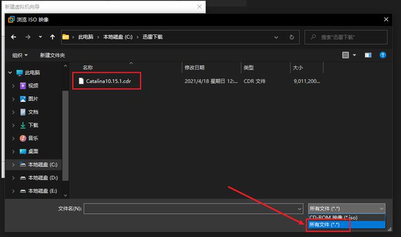The width and height of the screenshot is (401, 237).
Task: Collapse the 此电脑 tree node
Action: click(x=10, y=73)
